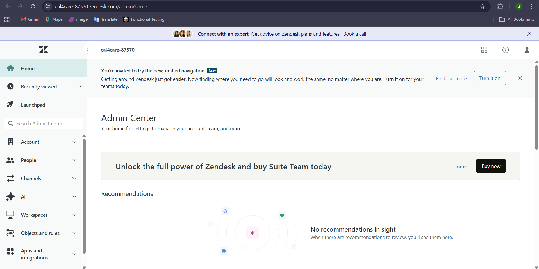The width and height of the screenshot is (539, 269).
Task: Click the Objects and rules icon
Action: pyautogui.click(x=10, y=233)
